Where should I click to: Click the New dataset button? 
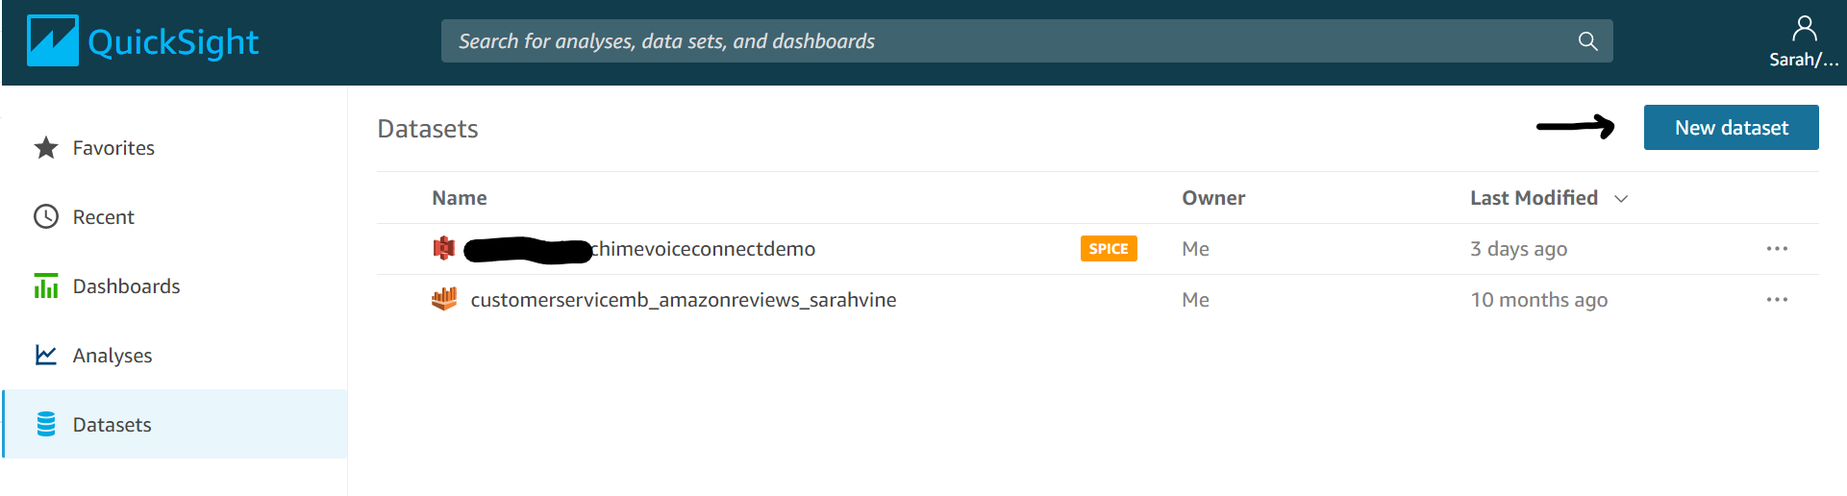click(1731, 128)
